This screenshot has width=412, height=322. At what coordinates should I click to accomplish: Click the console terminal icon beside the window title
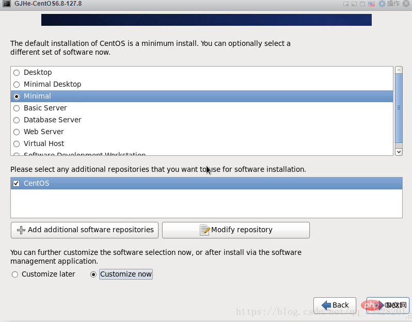coord(7,4)
